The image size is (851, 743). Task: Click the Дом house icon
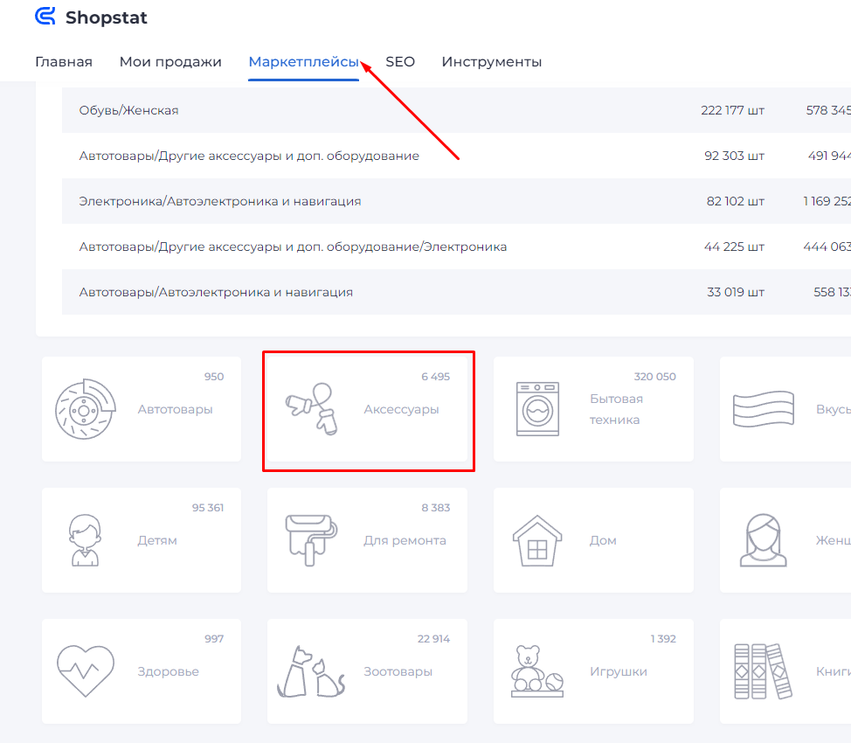(537, 540)
